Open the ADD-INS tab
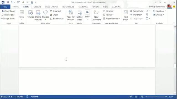This screenshot has width=177, height=99. [116, 7]
